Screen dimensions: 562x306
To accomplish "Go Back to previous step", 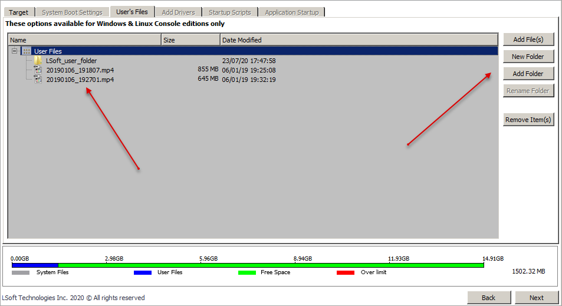I will (x=489, y=298).
